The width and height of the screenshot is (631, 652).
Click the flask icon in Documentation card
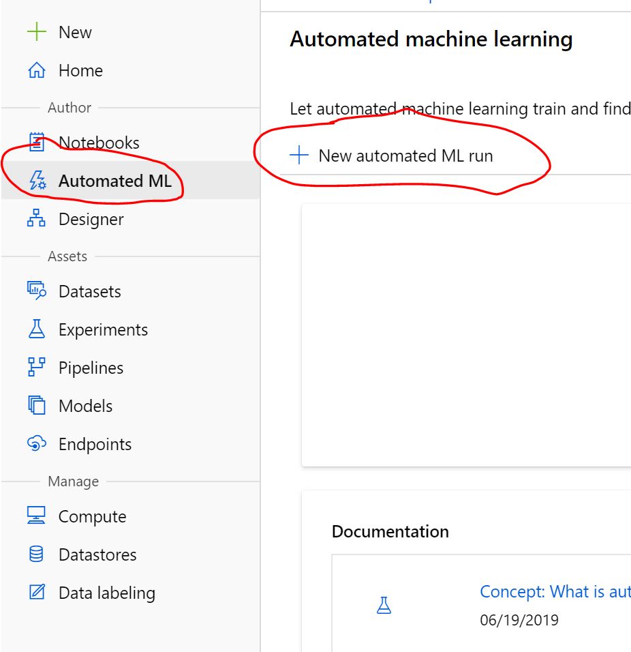[384, 606]
